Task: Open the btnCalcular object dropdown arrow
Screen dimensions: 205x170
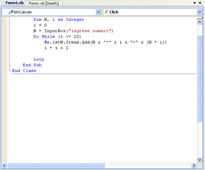Action: pyautogui.click(x=98, y=12)
